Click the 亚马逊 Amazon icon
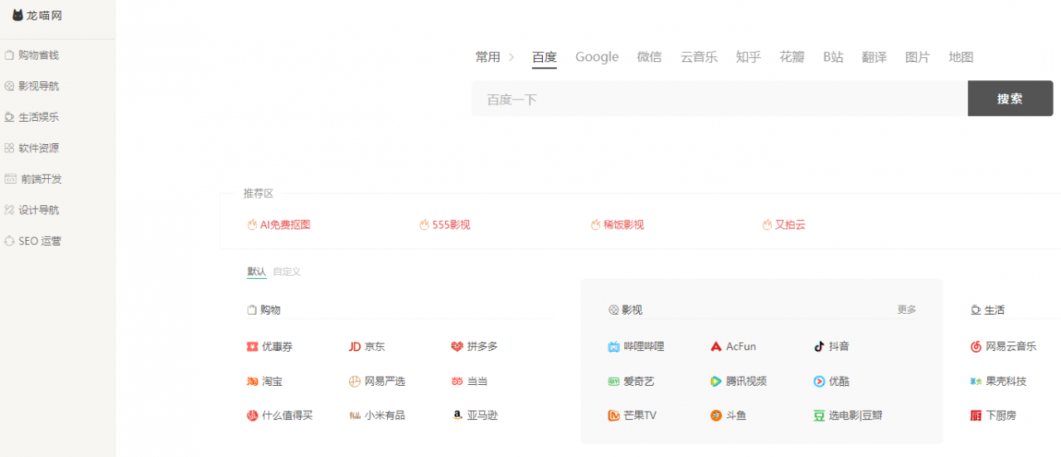The height and width of the screenshot is (457, 1061). 457,416
